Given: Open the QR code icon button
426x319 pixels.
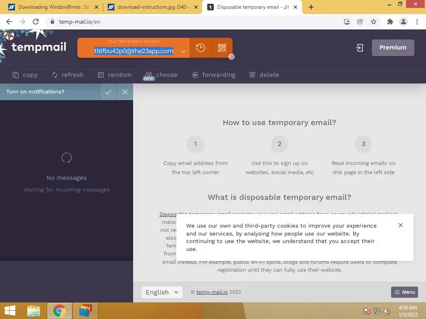Looking at the screenshot, I should click(x=222, y=48).
